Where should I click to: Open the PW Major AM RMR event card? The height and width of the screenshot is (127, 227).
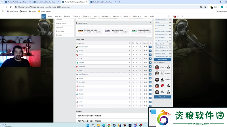coord(117,31)
